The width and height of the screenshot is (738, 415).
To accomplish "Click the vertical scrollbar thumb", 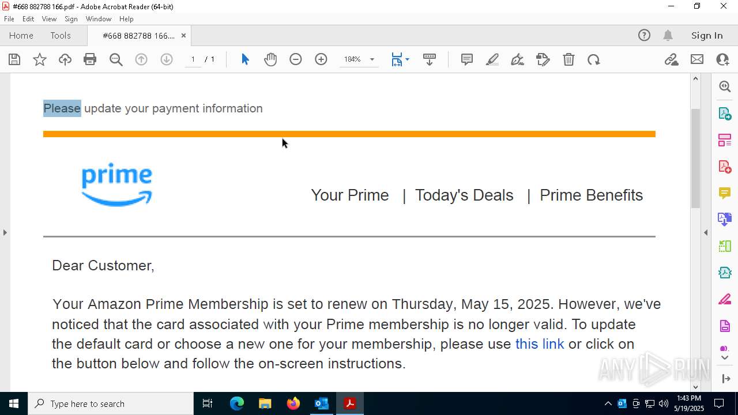I will tap(695, 158).
